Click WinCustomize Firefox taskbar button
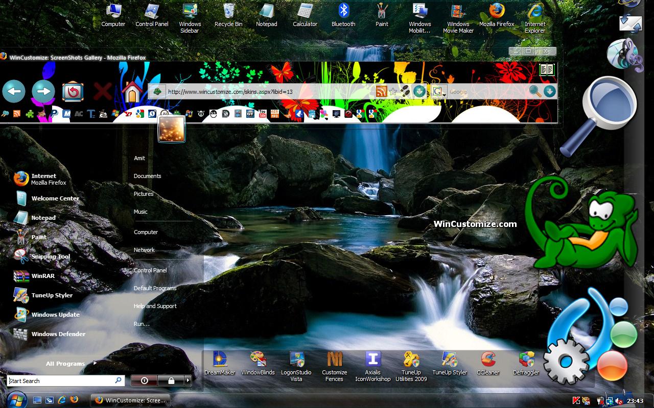The height and width of the screenshot is (408, 654). click(130, 400)
